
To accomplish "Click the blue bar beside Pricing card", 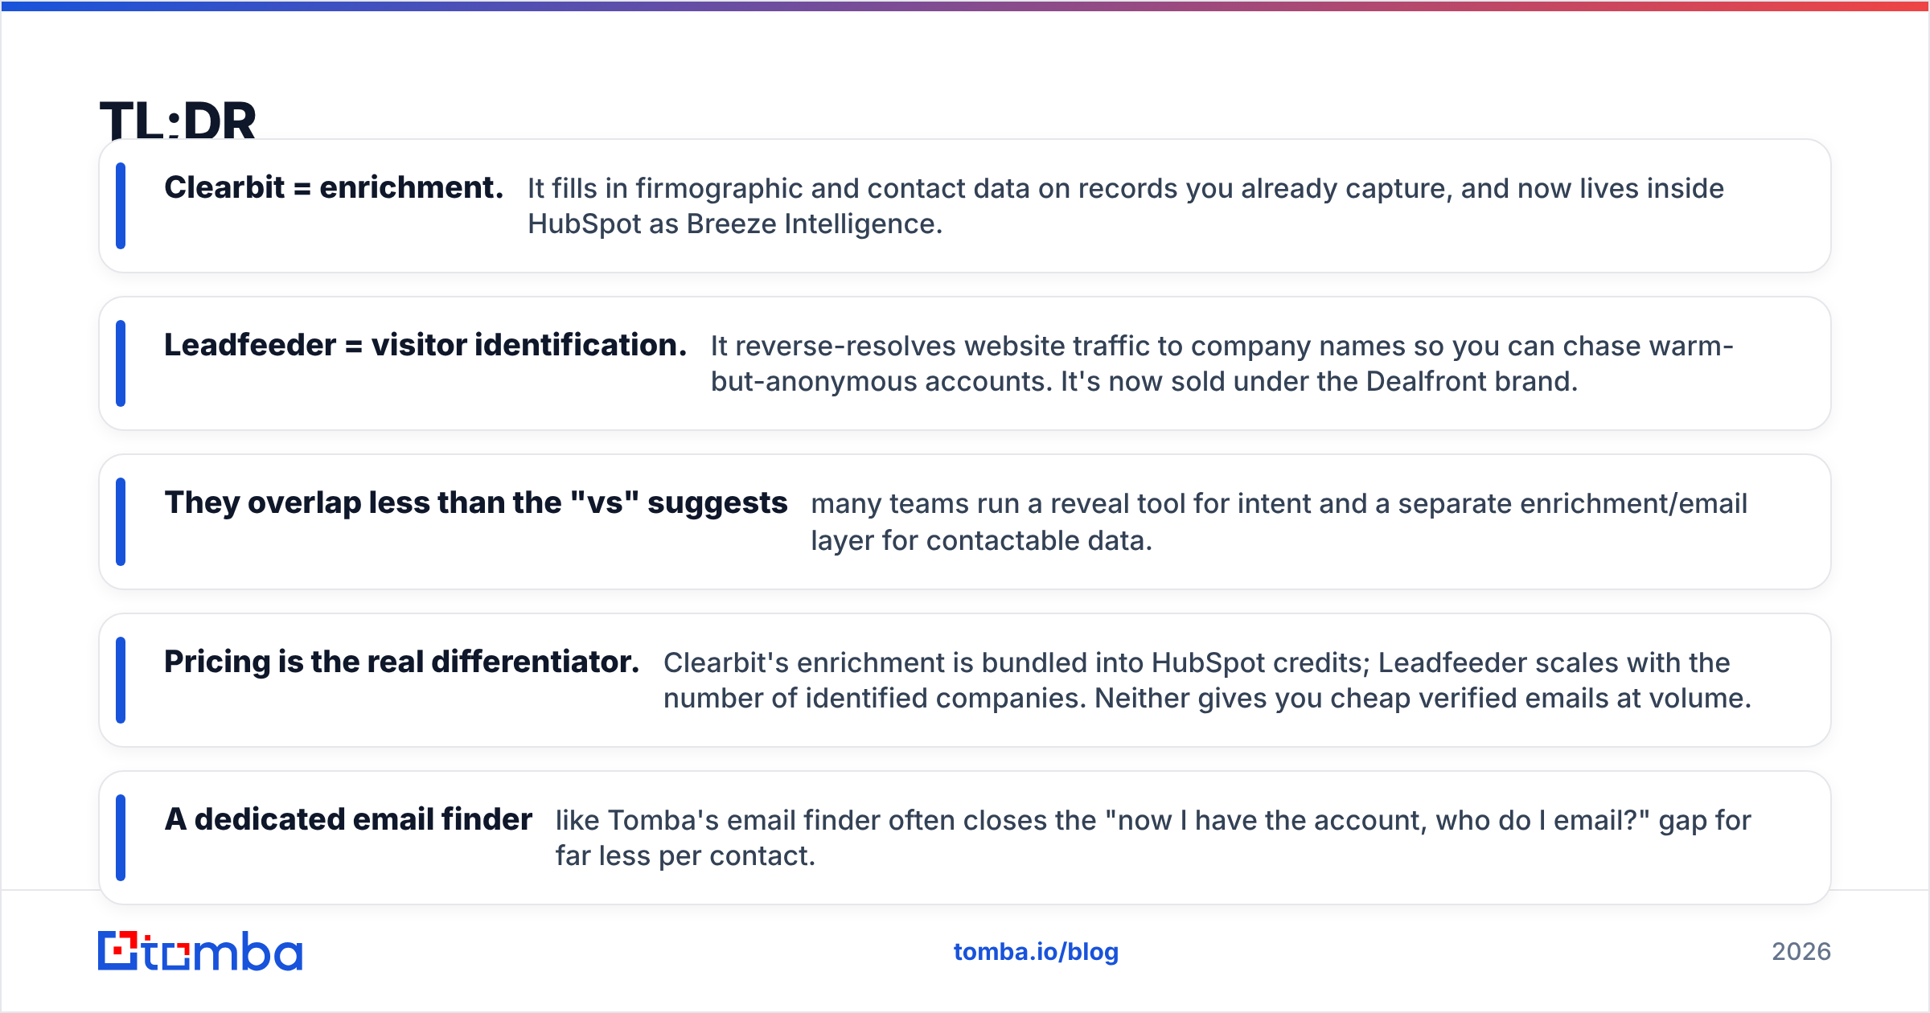I will (x=121, y=680).
